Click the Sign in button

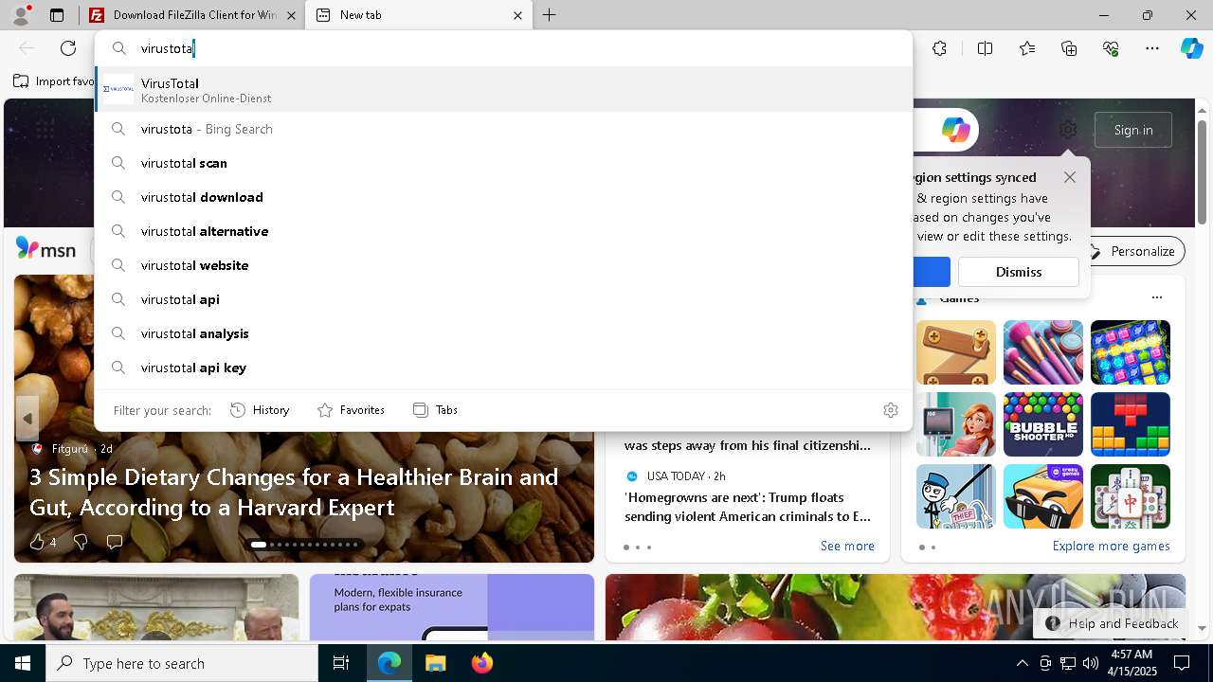click(x=1133, y=130)
